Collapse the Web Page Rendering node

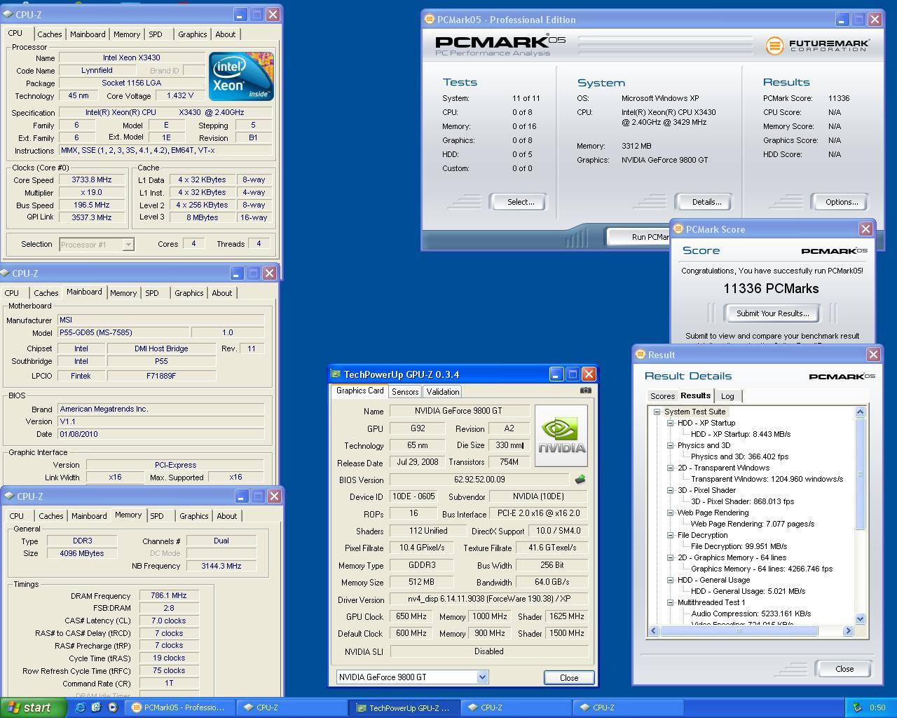click(670, 513)
